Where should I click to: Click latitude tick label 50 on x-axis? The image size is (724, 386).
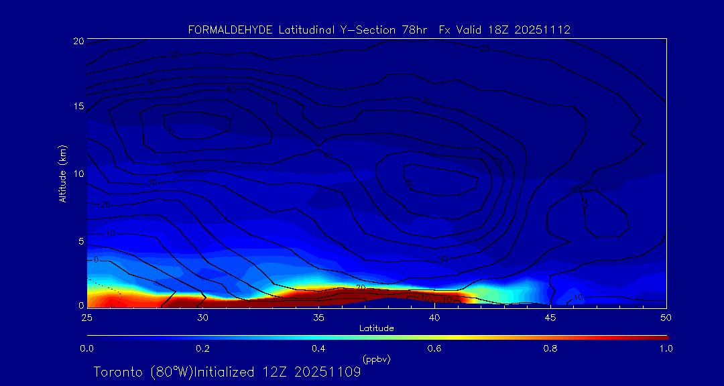[666, 317]
